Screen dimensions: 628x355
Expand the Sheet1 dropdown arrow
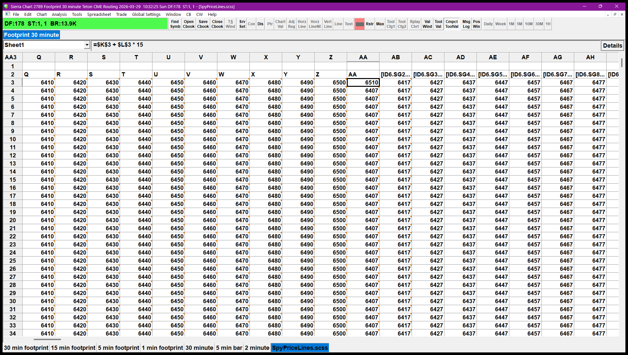point(87,45)
